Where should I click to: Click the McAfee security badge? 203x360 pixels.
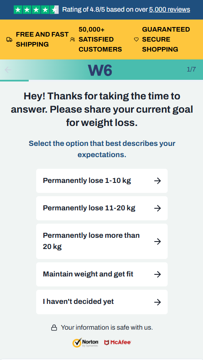(118, 342)
